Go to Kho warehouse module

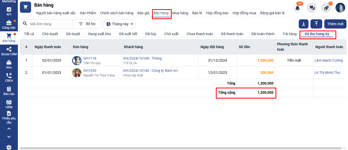tap(9, 64)
